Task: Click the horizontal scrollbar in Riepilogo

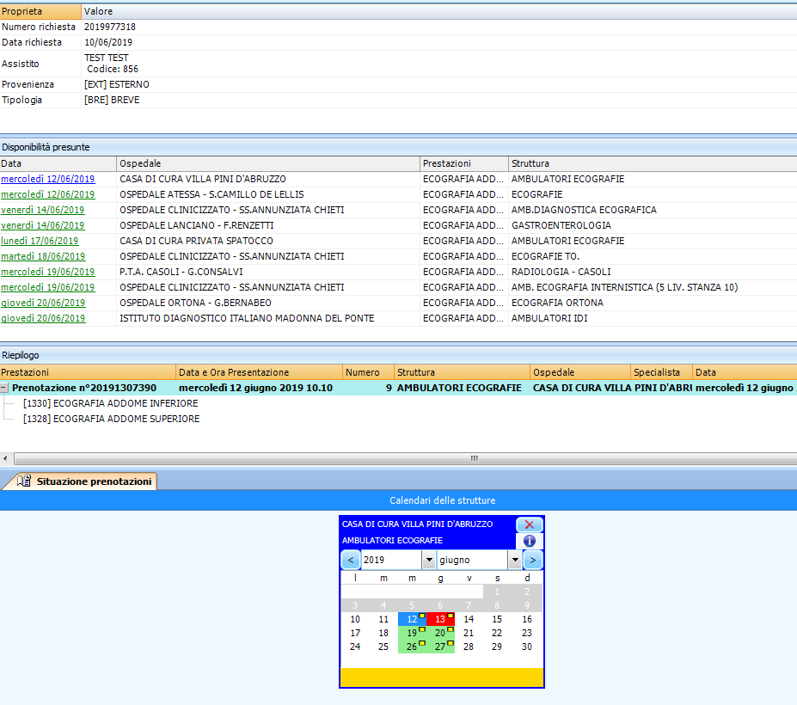Action: [x=473, y=459]
